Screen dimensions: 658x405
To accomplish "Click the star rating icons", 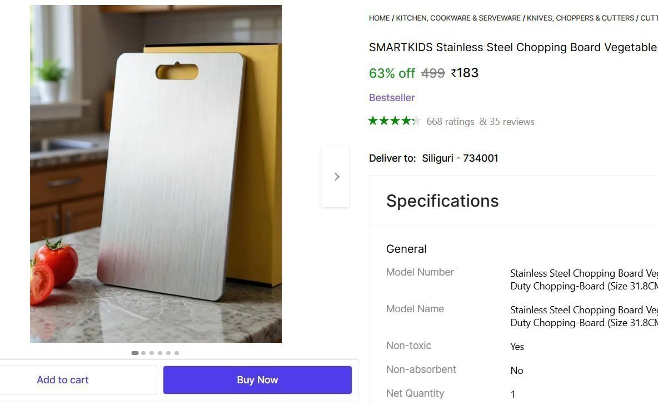I will pos(394,121).
